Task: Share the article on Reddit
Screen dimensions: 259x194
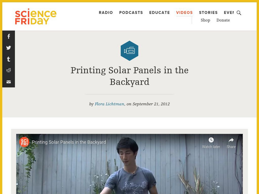Action: 8,70
